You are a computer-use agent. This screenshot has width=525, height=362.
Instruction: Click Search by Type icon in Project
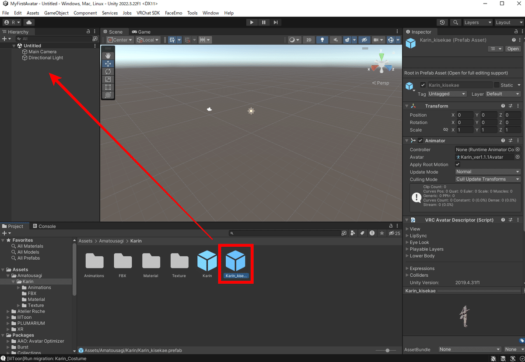click(353, 233)
